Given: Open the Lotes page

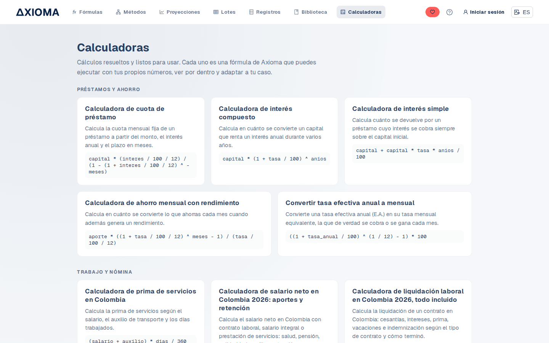Looking at the screenshot, I should point(225,12).
